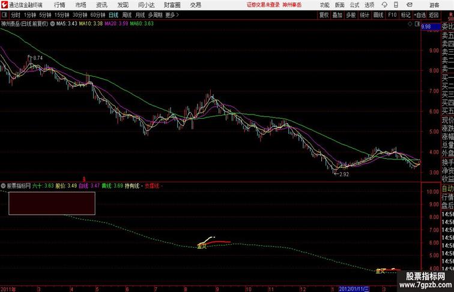This screenshot has width=454, height=292.
Task: Click the 神州泰岳(日线 前复权) chart title
Action: point(25,24)
